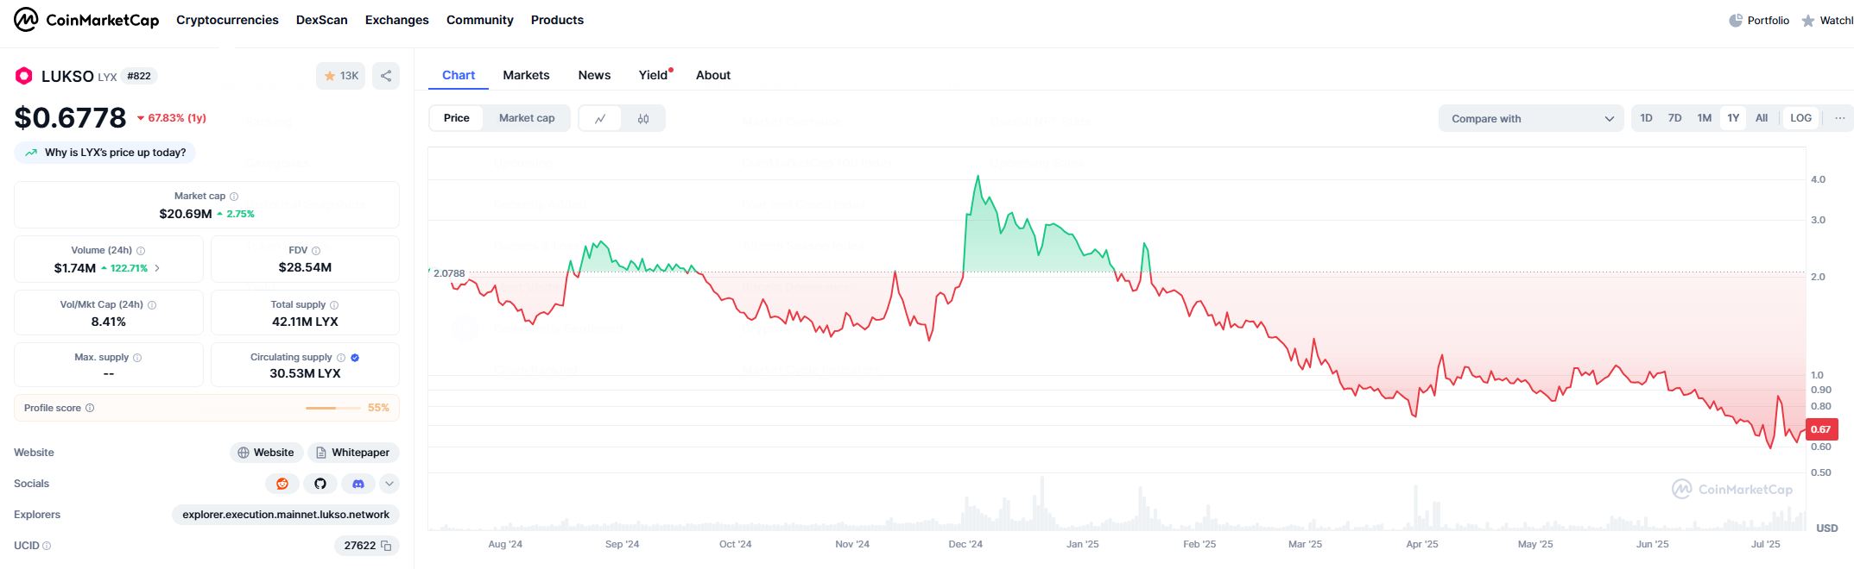Image resolution: width=1854 pixels, height=569 pixels.
Task: Open the Reddit social icon
Action: click(x=282, y=484)
